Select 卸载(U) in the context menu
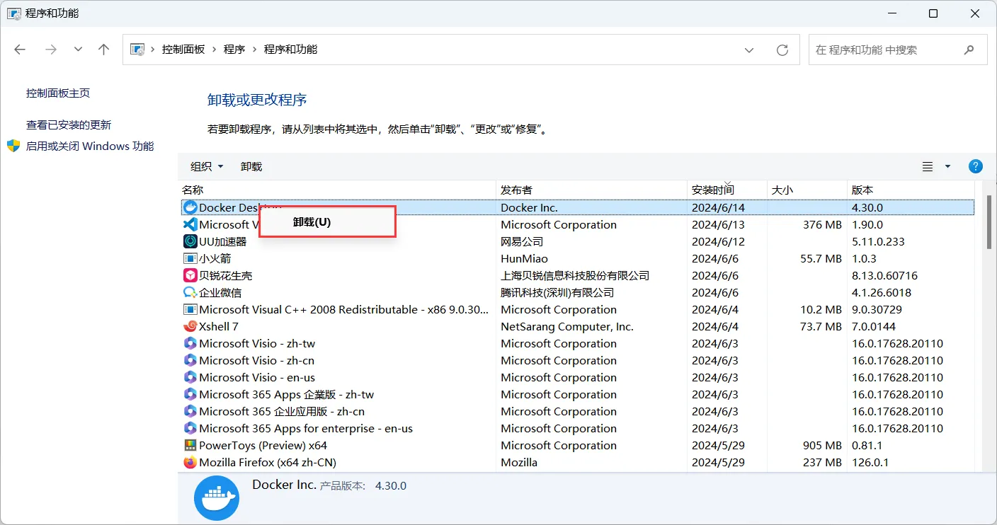Viewport: 997px width, 525px height. click(x=327, y=221)
